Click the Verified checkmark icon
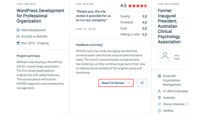Image resolution: width=206 pixels, height=114 pixels. [x=159, y=111]
